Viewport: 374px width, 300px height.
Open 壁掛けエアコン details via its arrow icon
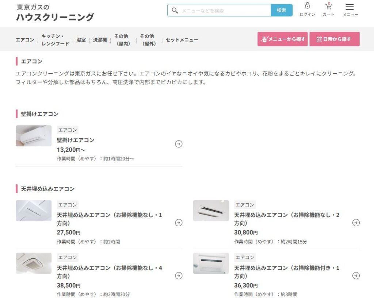tap(179, 144)
